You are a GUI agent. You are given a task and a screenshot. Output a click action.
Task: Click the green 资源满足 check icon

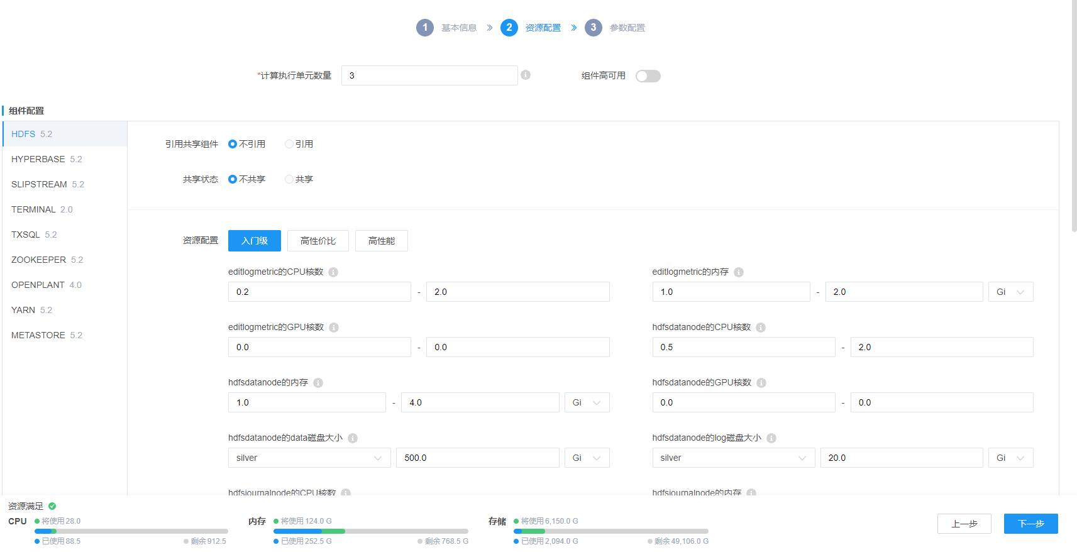[52, 506]
